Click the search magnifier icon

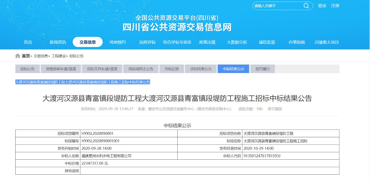tap(306, 6)
